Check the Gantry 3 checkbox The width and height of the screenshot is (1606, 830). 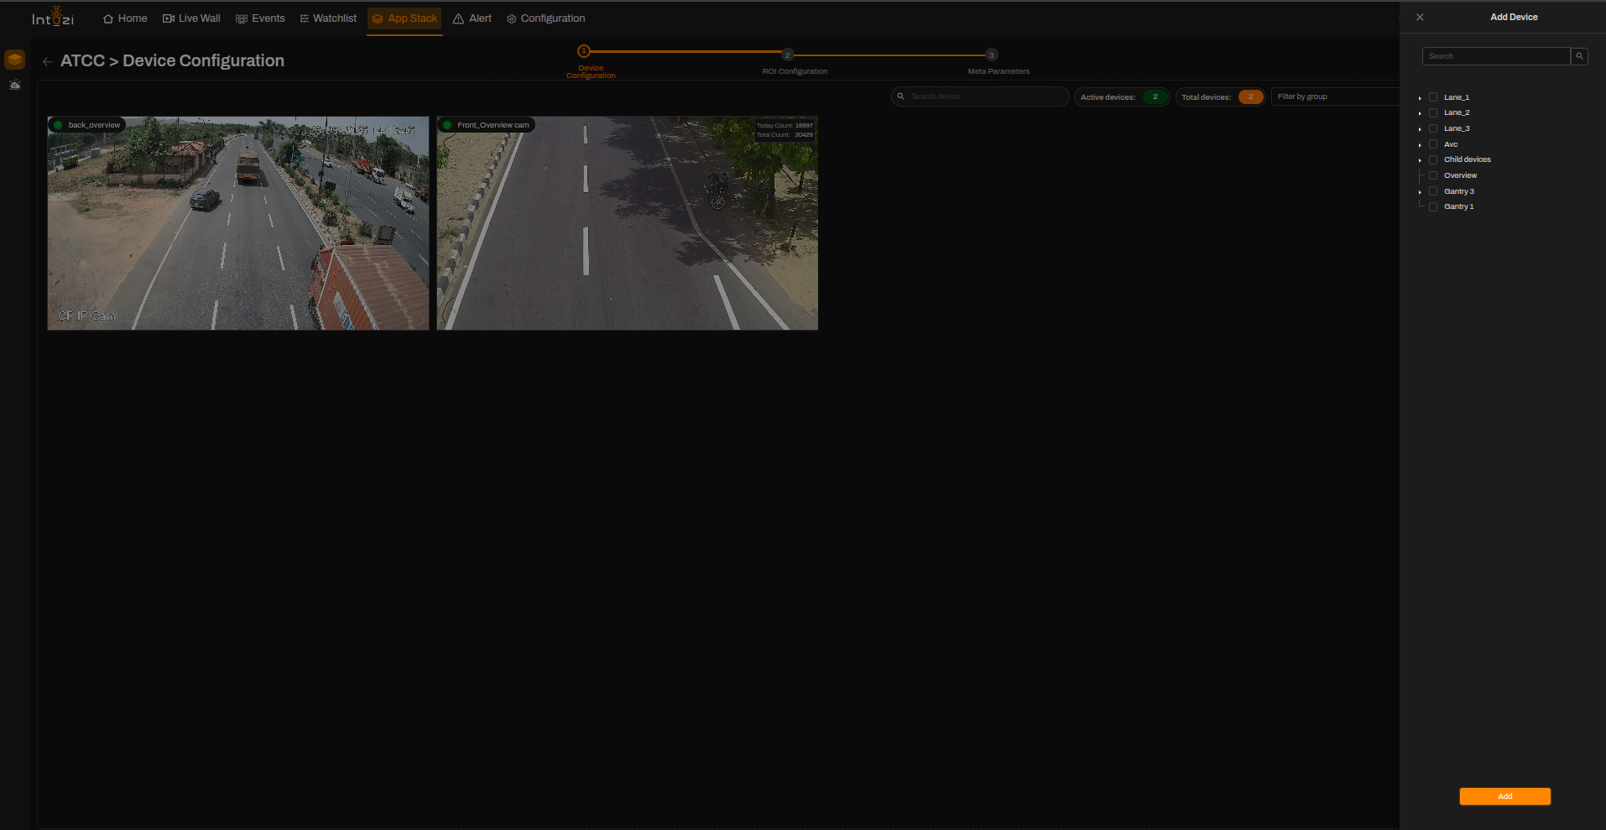point(1433,191)
